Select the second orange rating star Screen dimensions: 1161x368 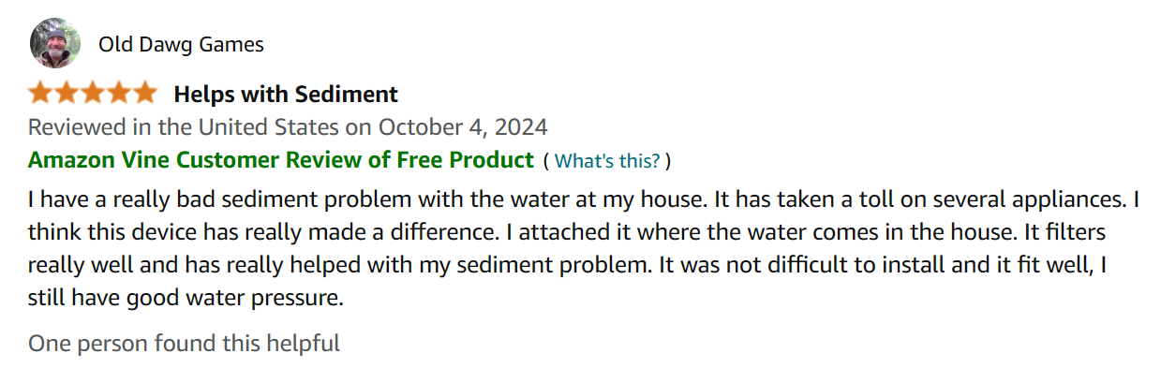[x=67, y=93]
